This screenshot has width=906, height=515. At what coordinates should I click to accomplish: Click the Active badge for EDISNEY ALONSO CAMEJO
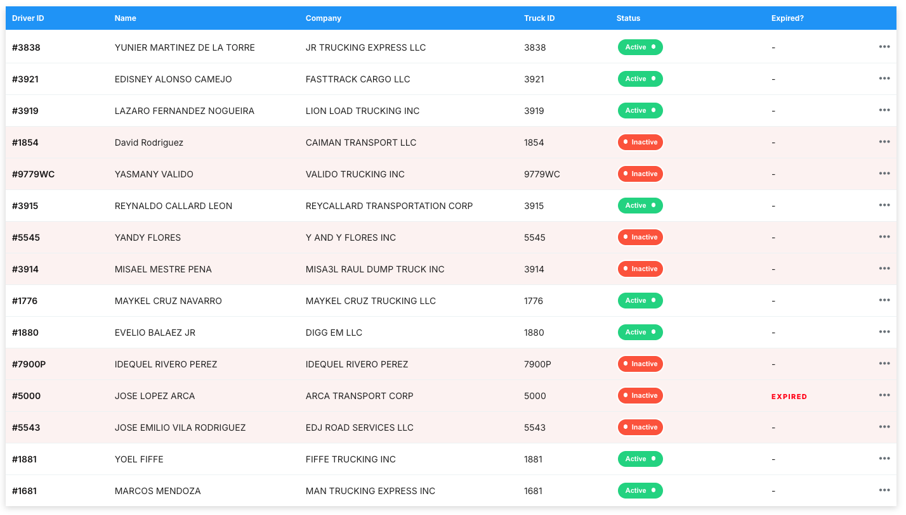[x=640, y=79]
